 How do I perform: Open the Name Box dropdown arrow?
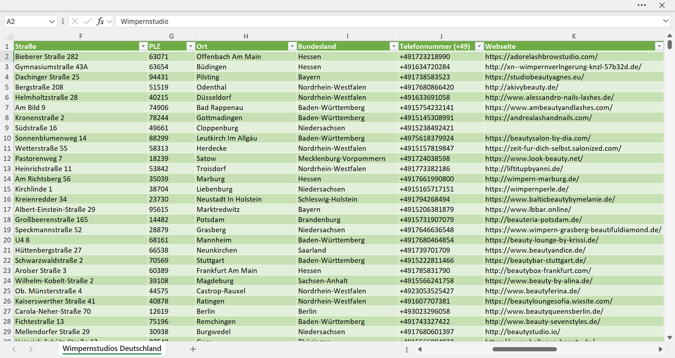coord(52,21)
